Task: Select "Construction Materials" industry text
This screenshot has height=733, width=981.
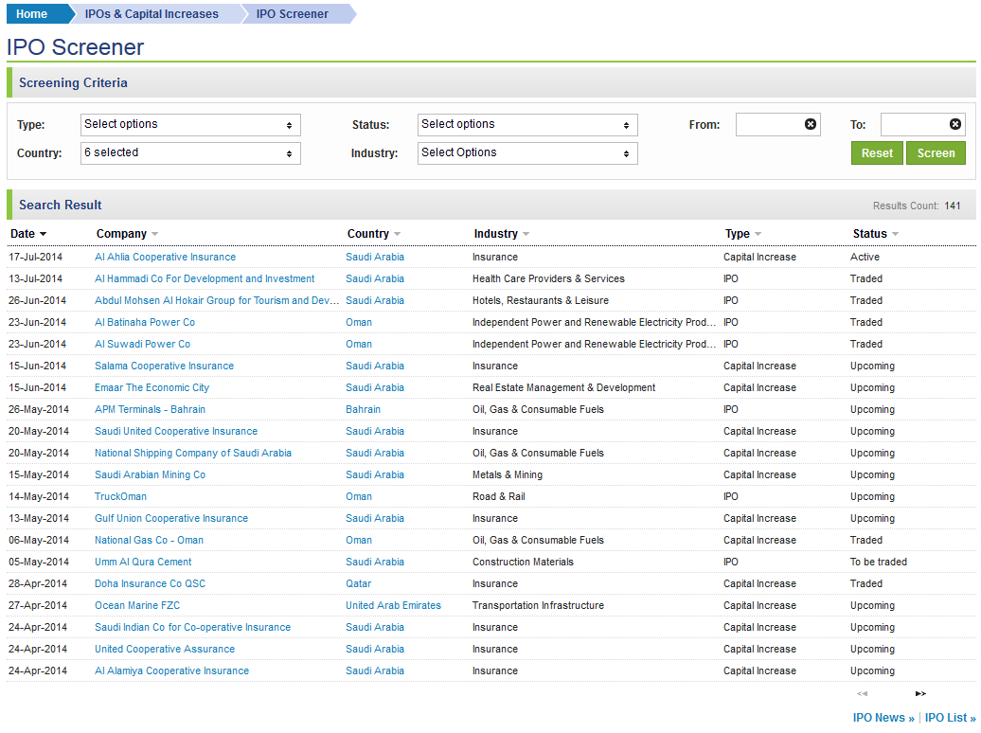Action: 523,563
